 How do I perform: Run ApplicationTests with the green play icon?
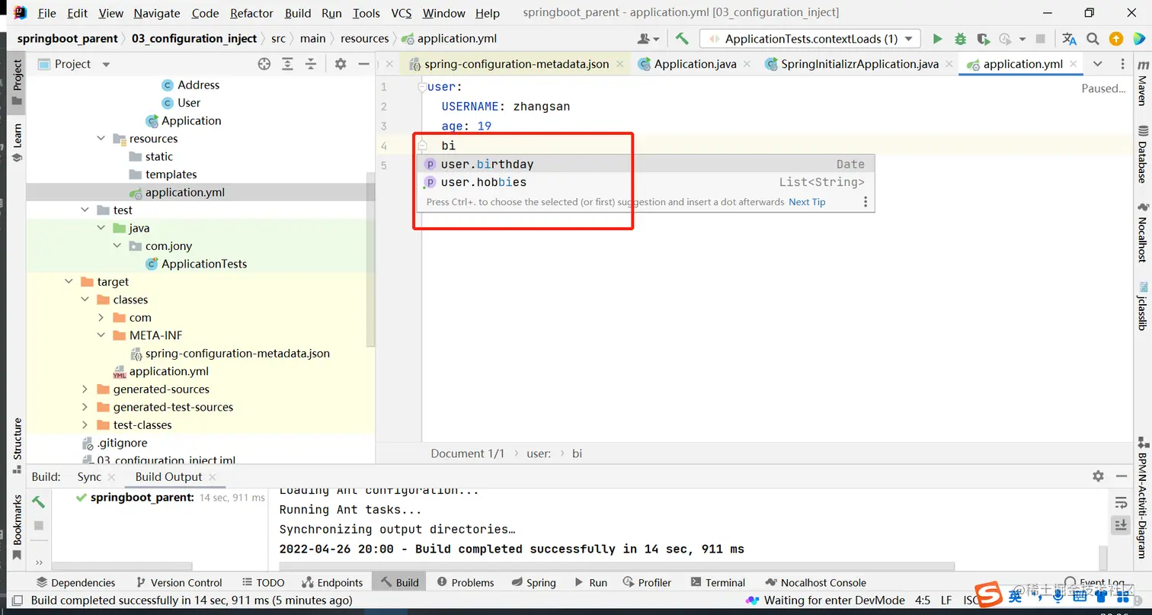937,39
